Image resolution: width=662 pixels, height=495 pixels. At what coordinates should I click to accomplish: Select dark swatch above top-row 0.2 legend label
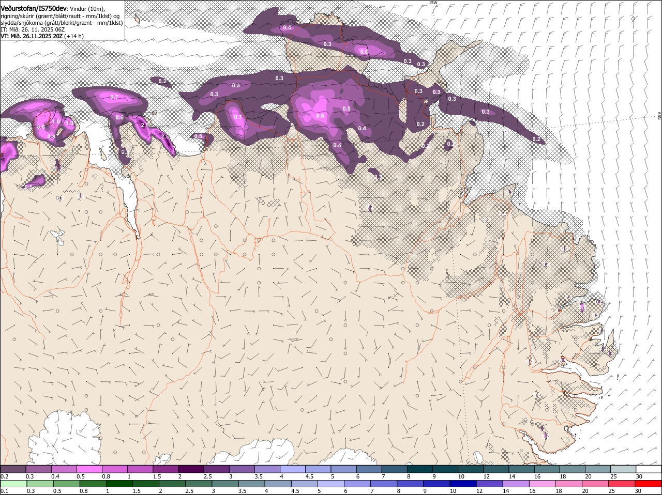[13, 469]
